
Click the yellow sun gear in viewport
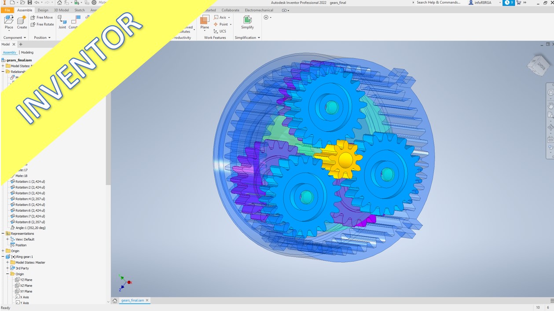click(x=345, y=160)
